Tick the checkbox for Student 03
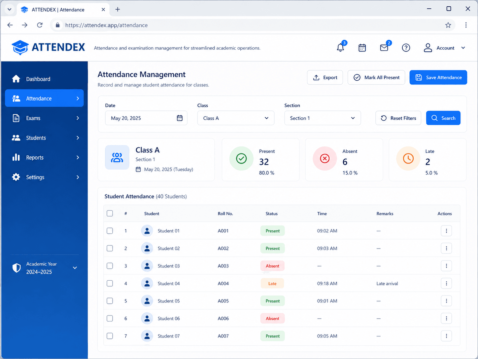The image size is (478, 359). [x=110, y=266]
